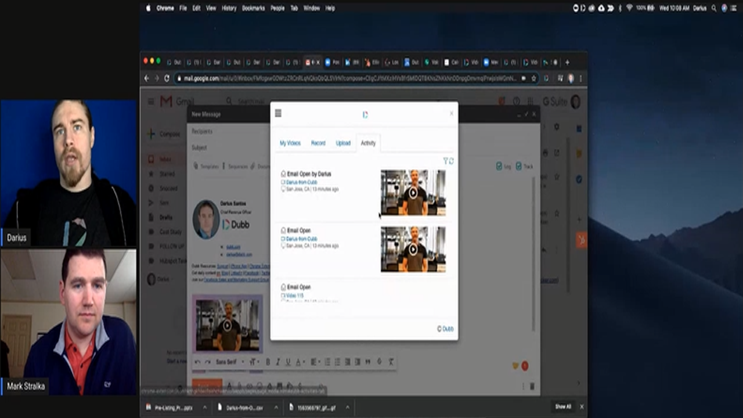Switch to the Upload tab
The height and width of the screenshot is (418, 743).
343,143
